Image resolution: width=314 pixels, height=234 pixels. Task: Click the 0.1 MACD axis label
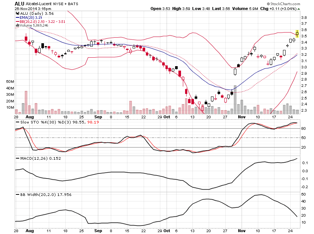(x=305, y=163)
